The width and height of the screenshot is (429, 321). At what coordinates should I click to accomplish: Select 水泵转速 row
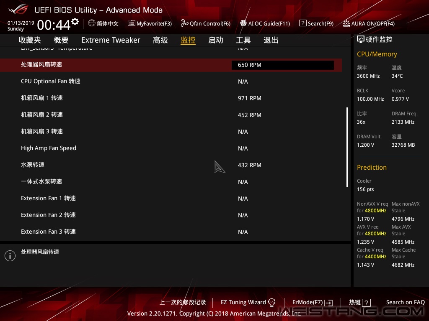click(171, 165)
